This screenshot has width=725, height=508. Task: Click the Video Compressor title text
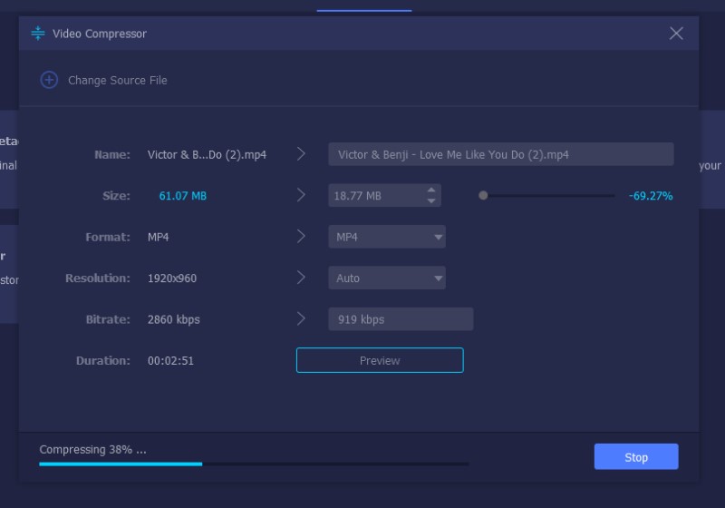(x=100, y=34)
